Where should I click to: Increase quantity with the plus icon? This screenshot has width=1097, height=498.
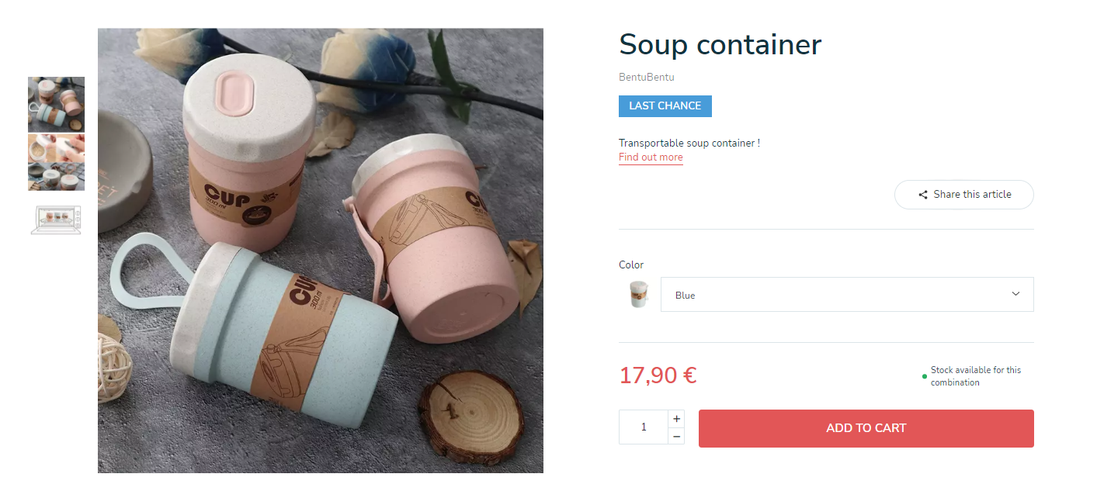(x=676, y=419)
